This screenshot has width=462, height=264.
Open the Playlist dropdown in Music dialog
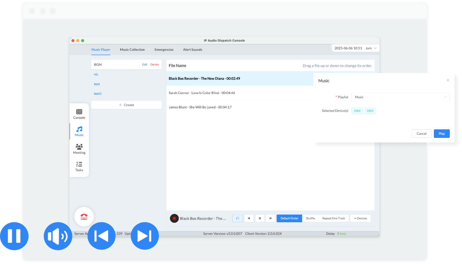(x=400, y=97)
